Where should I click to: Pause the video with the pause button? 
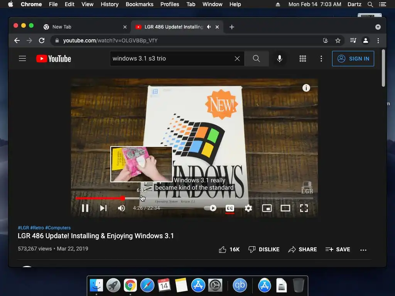(85, 208)
